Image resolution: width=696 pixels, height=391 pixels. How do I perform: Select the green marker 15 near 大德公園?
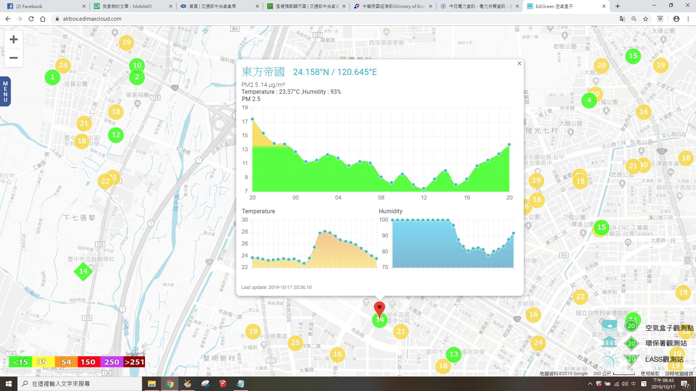(x=633, y=56)
